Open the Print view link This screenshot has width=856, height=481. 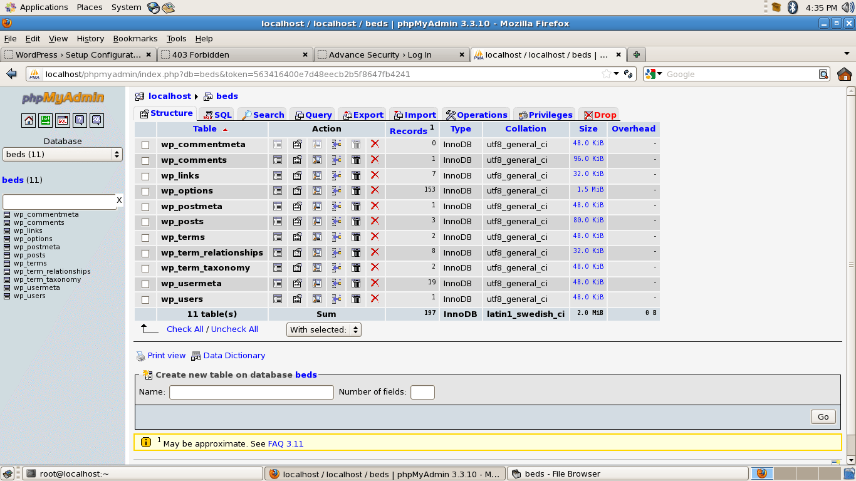pos(166,355)
